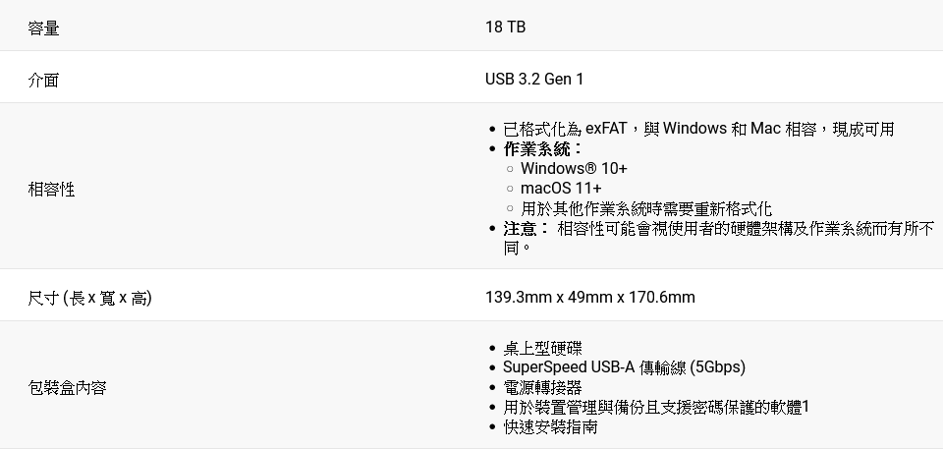Click the 快速安裝指南 bullet item

pyautogui.click(x=550, y=427)
